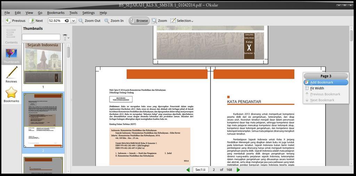Switch to the Zoom mouse mode

pos(159,21)
